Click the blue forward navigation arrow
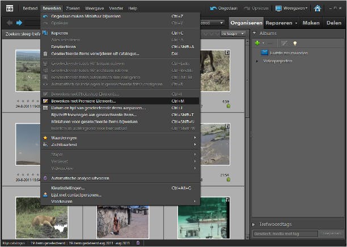The height and width of the screenshot is (247, 347). 19,23
